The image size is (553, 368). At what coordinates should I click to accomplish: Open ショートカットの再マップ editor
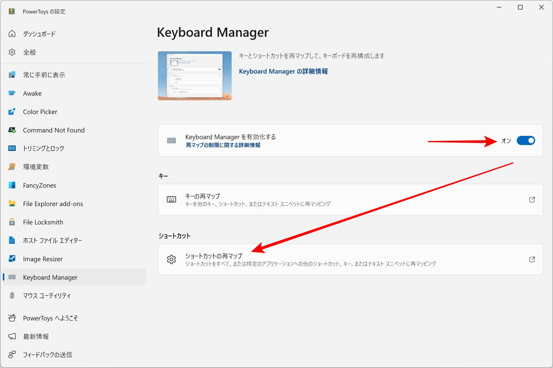(350, 259)
